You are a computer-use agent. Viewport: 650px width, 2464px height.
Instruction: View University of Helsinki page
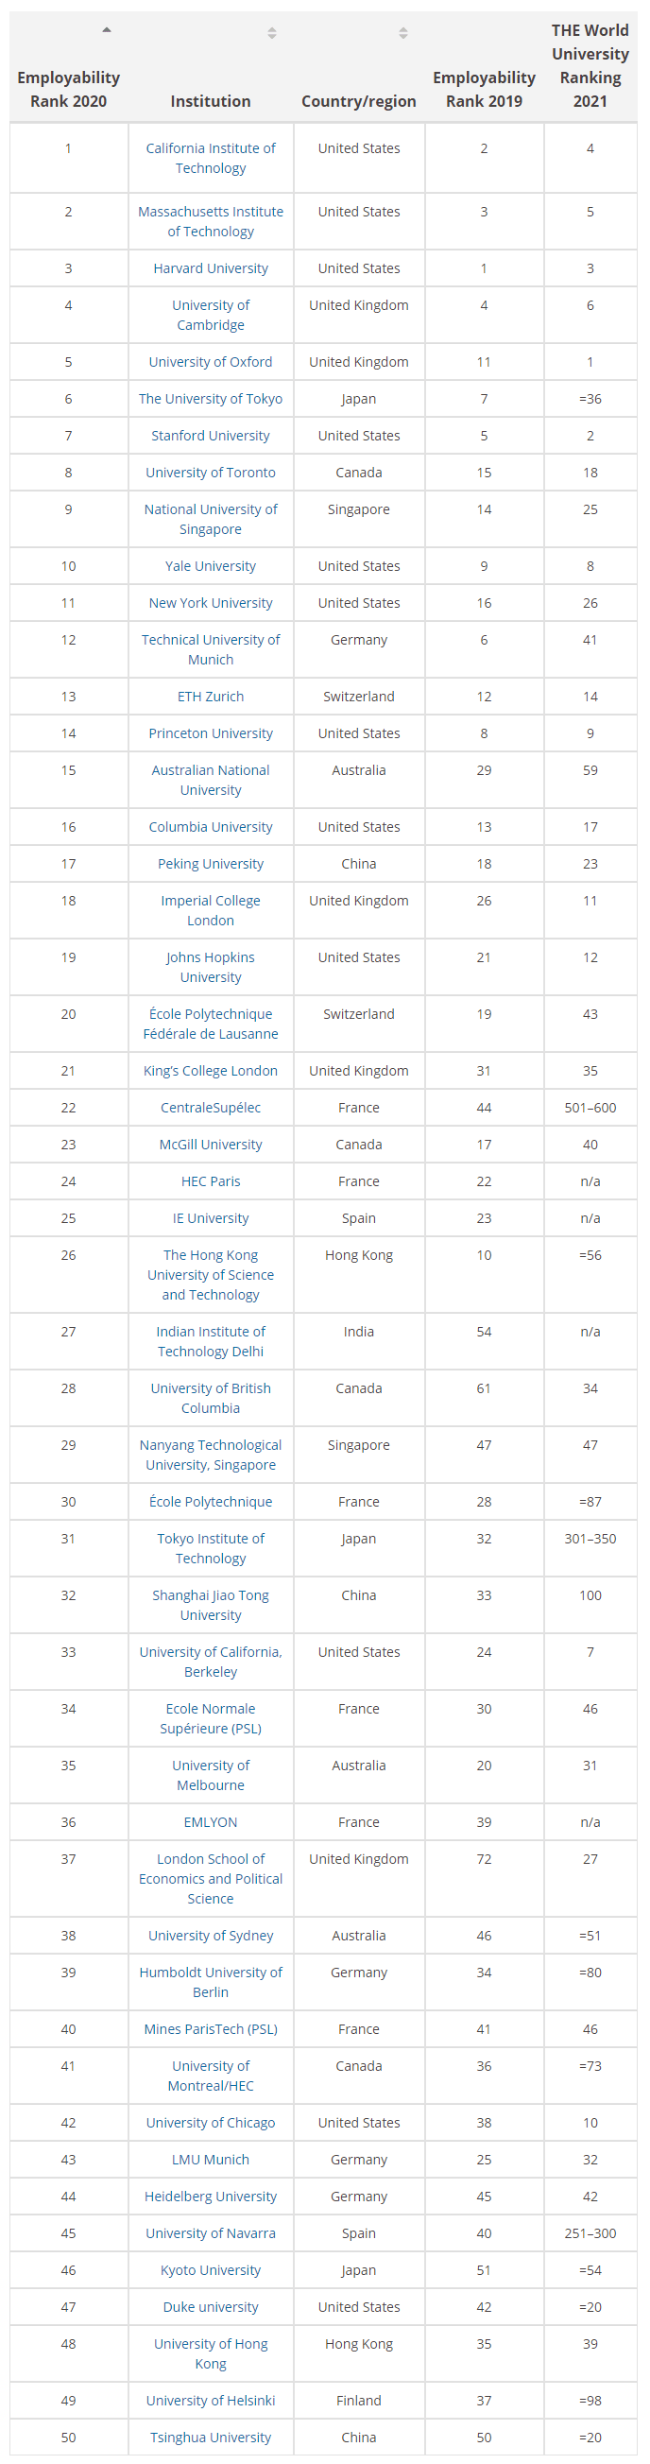[x=211, y=2401]
